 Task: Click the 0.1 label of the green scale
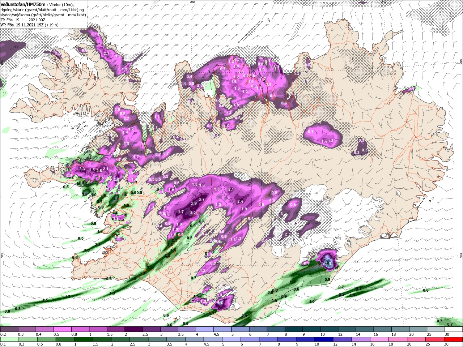(3, 344)
